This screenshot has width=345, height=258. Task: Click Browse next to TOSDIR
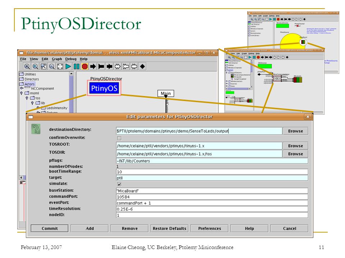tap(295, 154)
